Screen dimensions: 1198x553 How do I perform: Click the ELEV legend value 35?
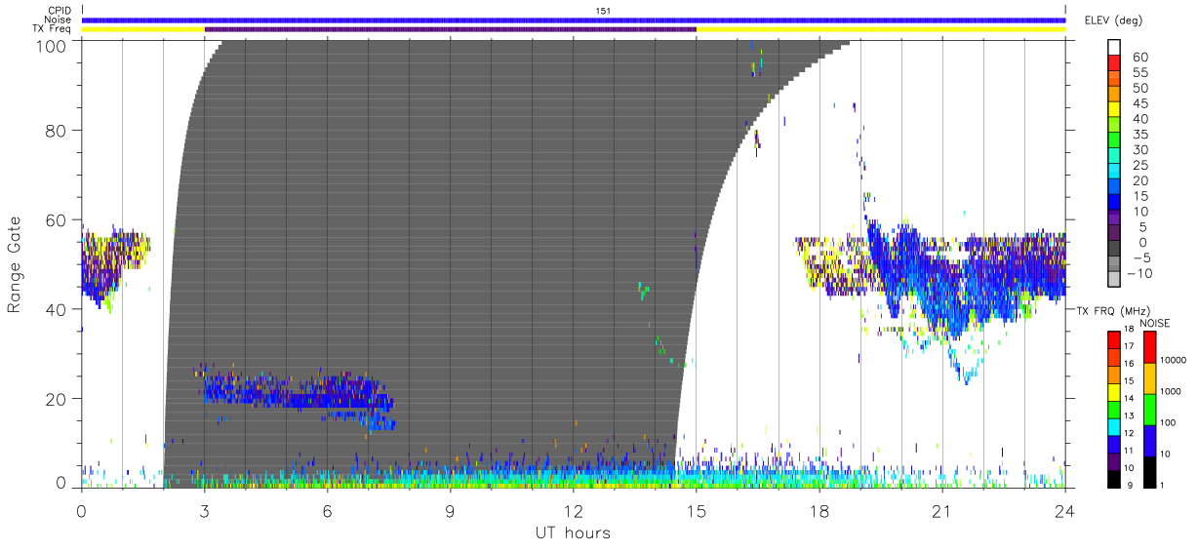(1139, 135)
